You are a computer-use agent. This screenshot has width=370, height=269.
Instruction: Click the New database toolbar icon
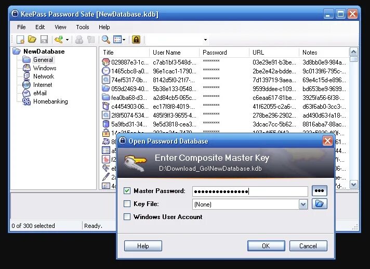20,40
